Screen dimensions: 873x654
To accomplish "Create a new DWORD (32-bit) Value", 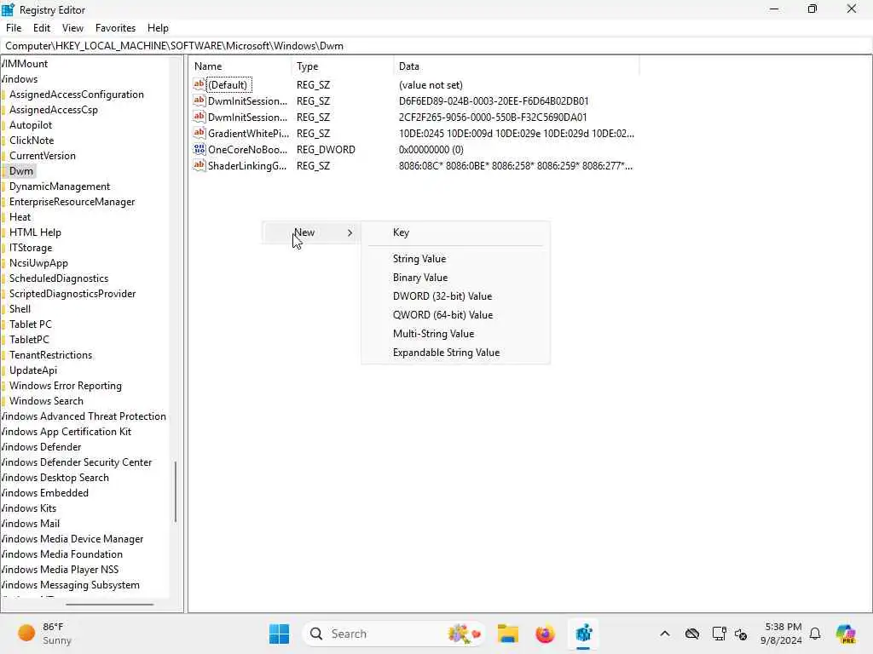I will [455, 296].
